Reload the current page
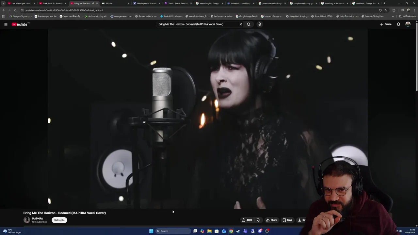This screenshot has width=418, height=235. (x=15, y=10)
